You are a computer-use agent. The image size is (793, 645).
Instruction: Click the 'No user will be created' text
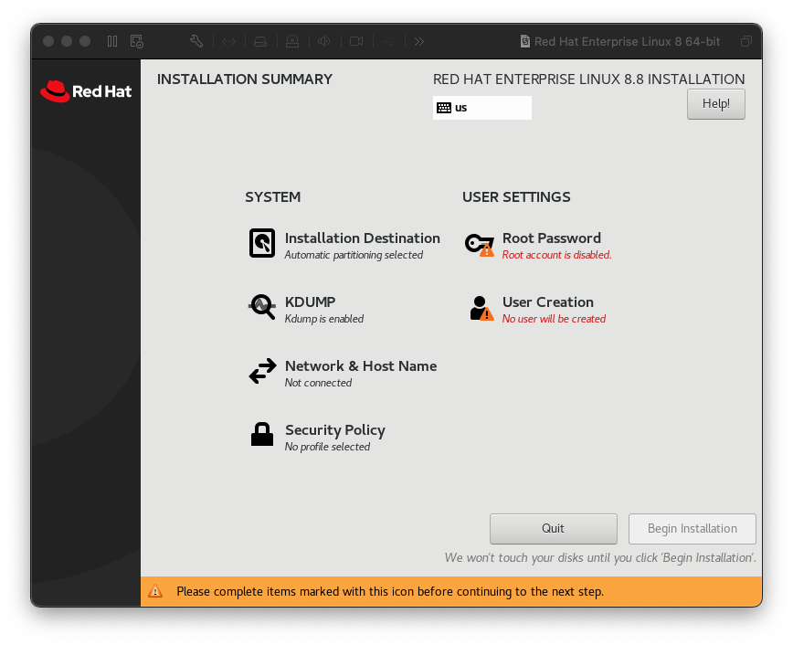[554, 319]
